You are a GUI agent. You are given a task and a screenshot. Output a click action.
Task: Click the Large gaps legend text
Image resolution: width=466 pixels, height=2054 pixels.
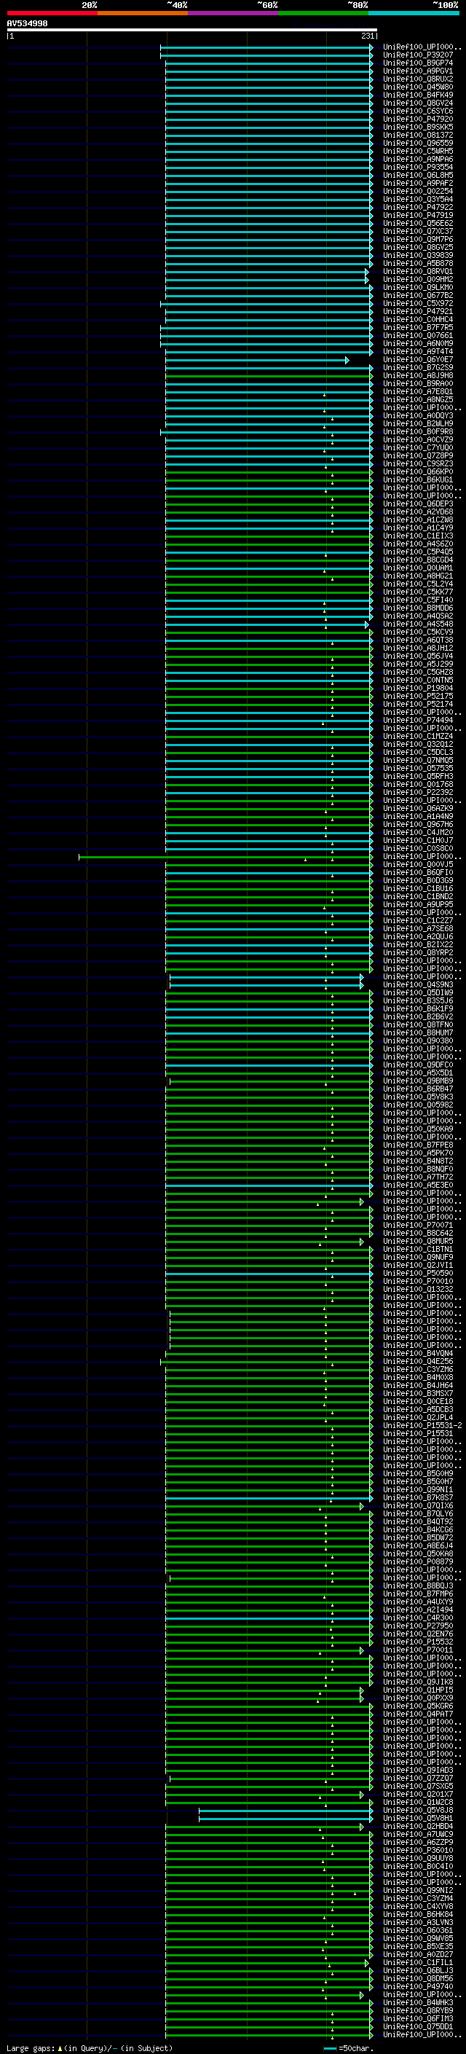(x=90, y=2048)
